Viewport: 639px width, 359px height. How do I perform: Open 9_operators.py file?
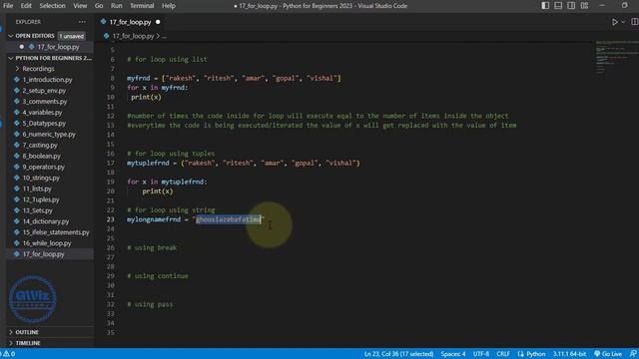pos(43,167)
